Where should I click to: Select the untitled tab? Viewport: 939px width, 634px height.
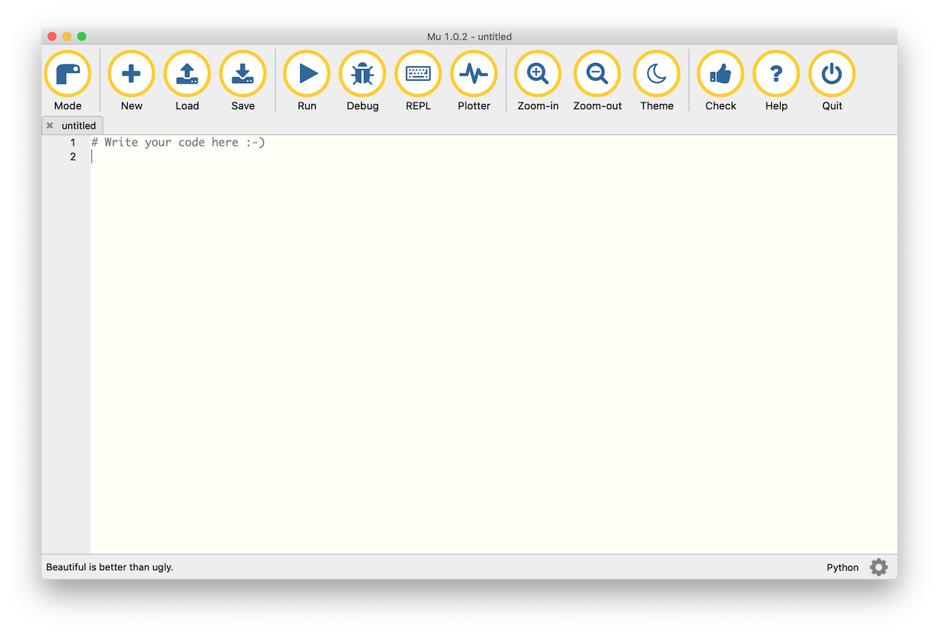(x=72, y=125)
